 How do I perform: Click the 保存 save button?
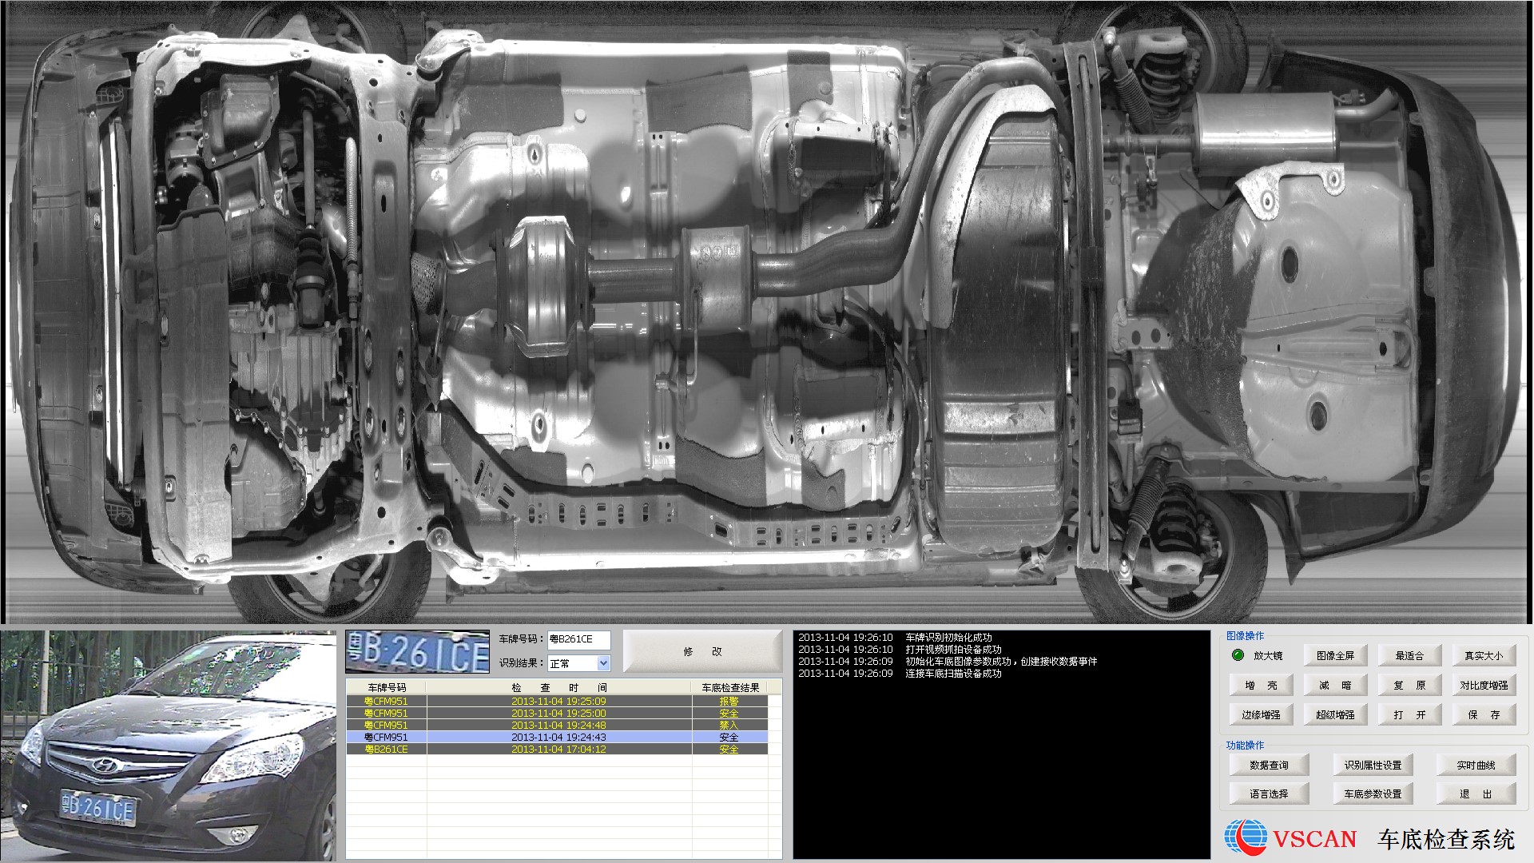click(x=1484, y=714)
